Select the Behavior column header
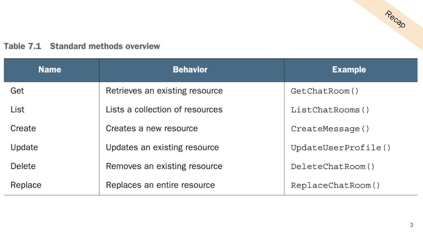 click(x=190, y=70)
